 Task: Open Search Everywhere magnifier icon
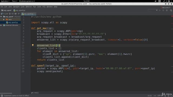point(171,10)
